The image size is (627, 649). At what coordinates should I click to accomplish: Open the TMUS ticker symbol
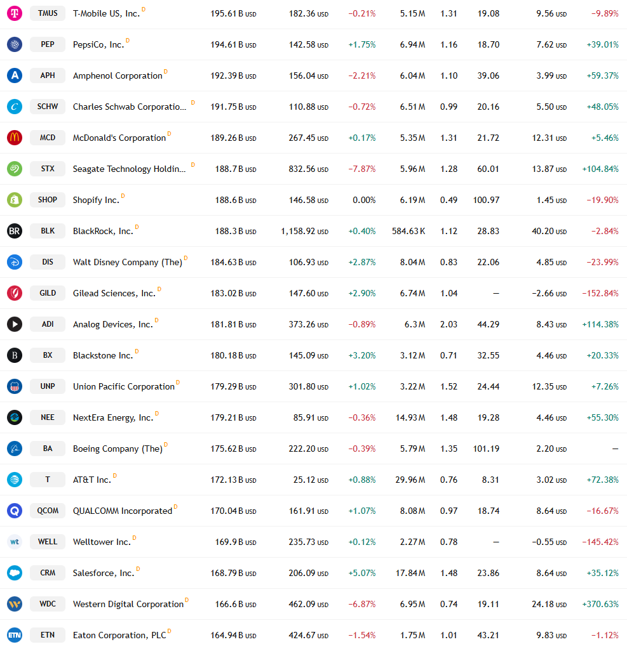coord(48,13)
